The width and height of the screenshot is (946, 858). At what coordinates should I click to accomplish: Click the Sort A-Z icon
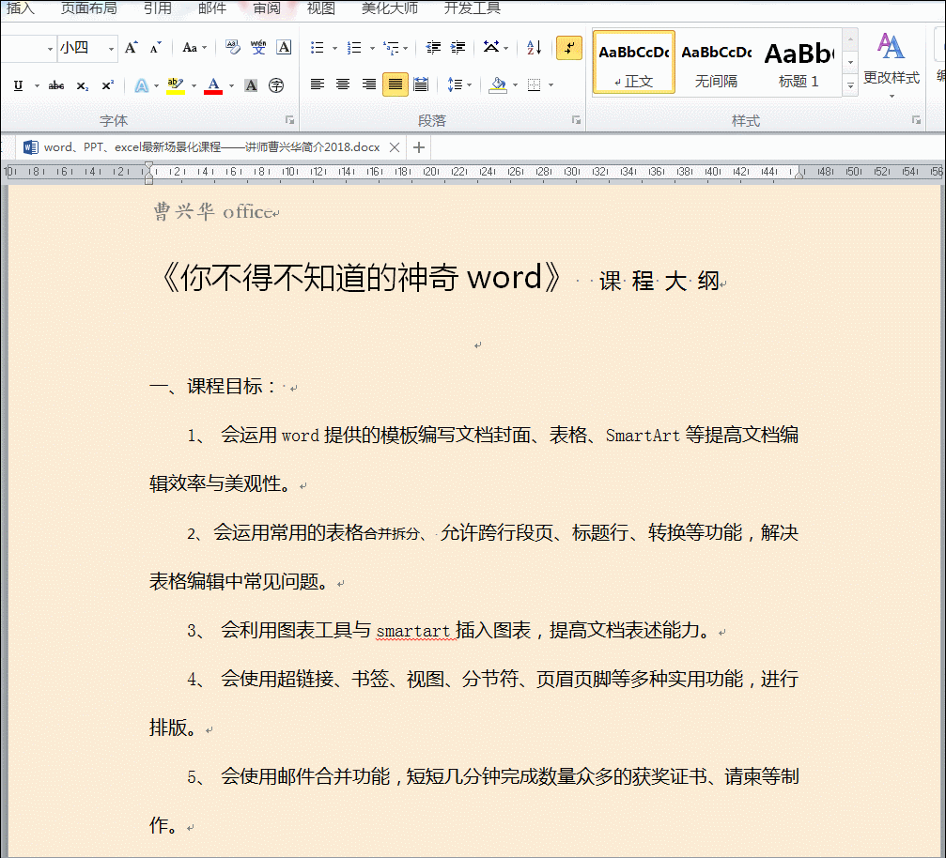534,48
